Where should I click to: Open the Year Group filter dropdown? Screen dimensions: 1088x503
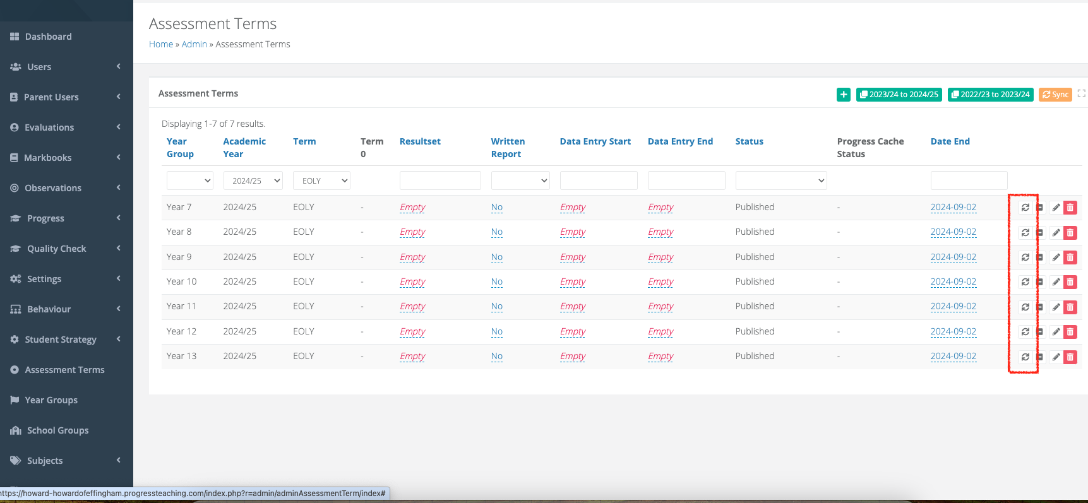[x=190, y=180]
